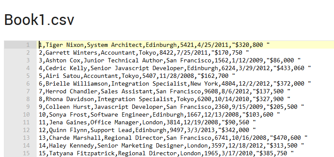The height and width of the screenshot is (157, 334).
Task: Click 'Junior Technical Author' text
Action: 123,60
